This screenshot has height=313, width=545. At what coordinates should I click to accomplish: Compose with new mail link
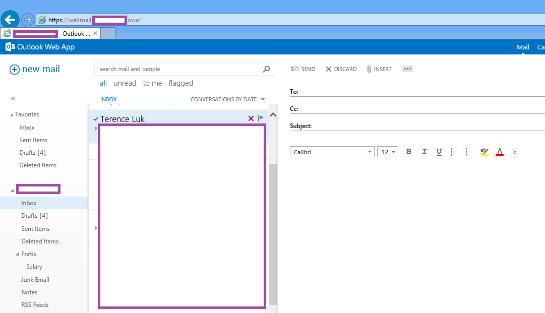click(x=41, y=69)
